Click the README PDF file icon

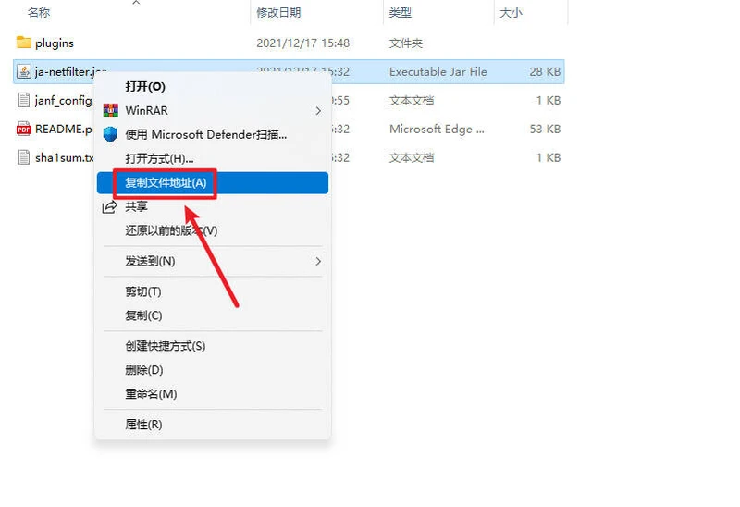pos(24,129)
